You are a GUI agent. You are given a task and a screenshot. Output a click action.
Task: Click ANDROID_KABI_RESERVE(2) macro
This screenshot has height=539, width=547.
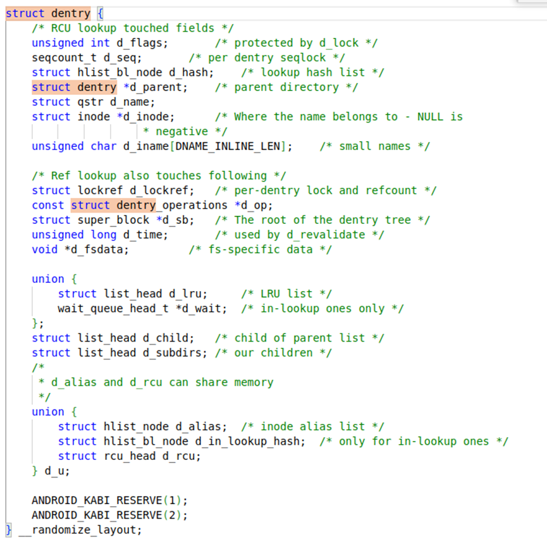coord(107,515)
